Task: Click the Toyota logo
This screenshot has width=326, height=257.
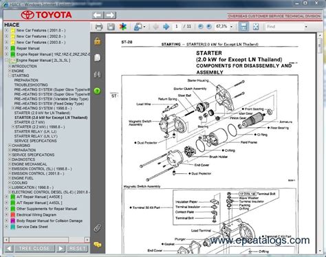Action: [47, 15]
